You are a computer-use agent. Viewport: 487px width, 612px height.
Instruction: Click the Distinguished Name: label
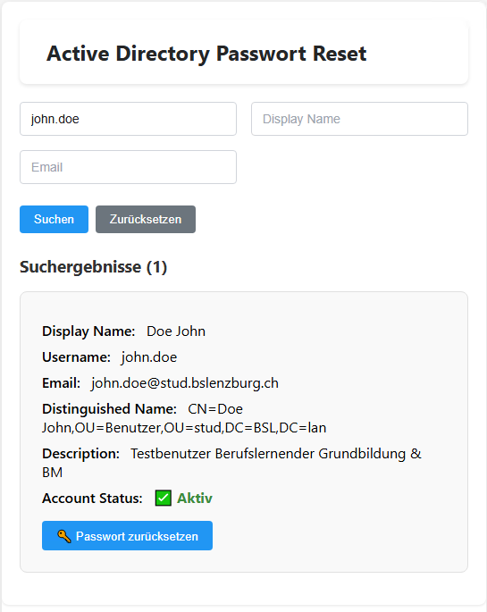(x=109, y=408)
